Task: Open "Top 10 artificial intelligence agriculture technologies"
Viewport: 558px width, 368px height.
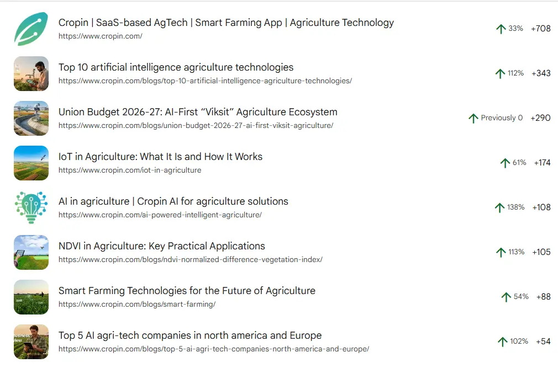Action: click(x=176, y=67)
